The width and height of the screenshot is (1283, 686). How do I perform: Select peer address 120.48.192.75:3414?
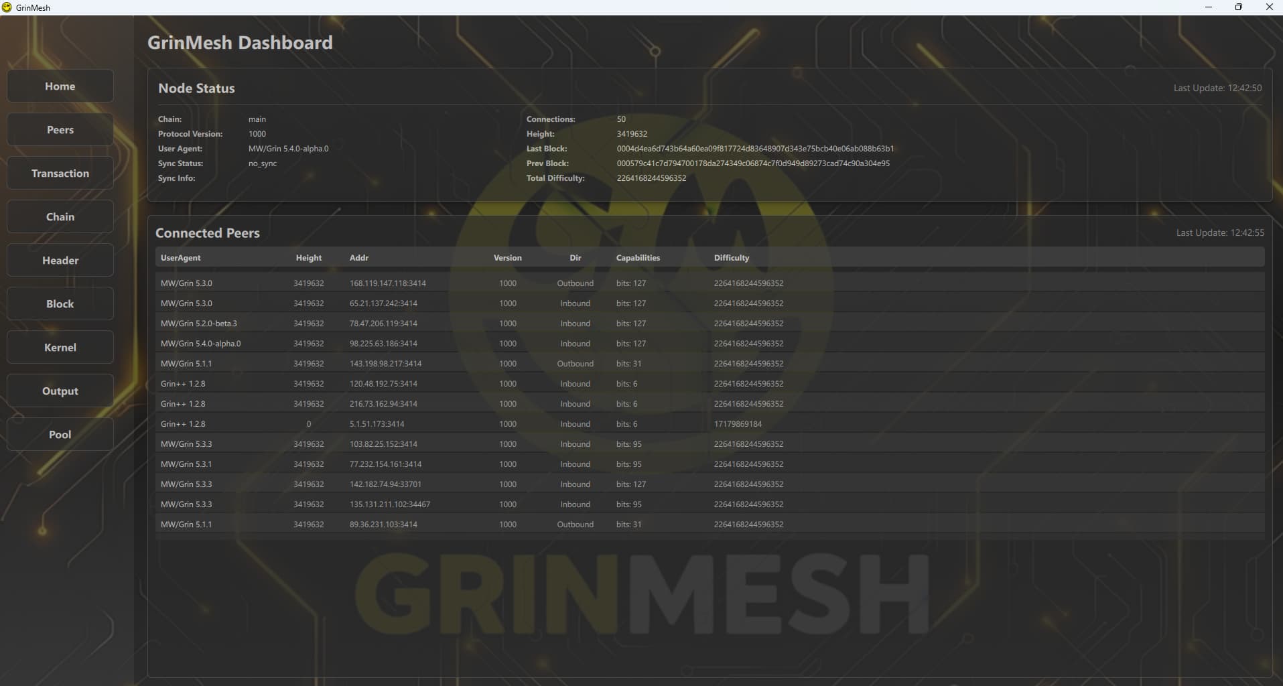click(383, 384)
